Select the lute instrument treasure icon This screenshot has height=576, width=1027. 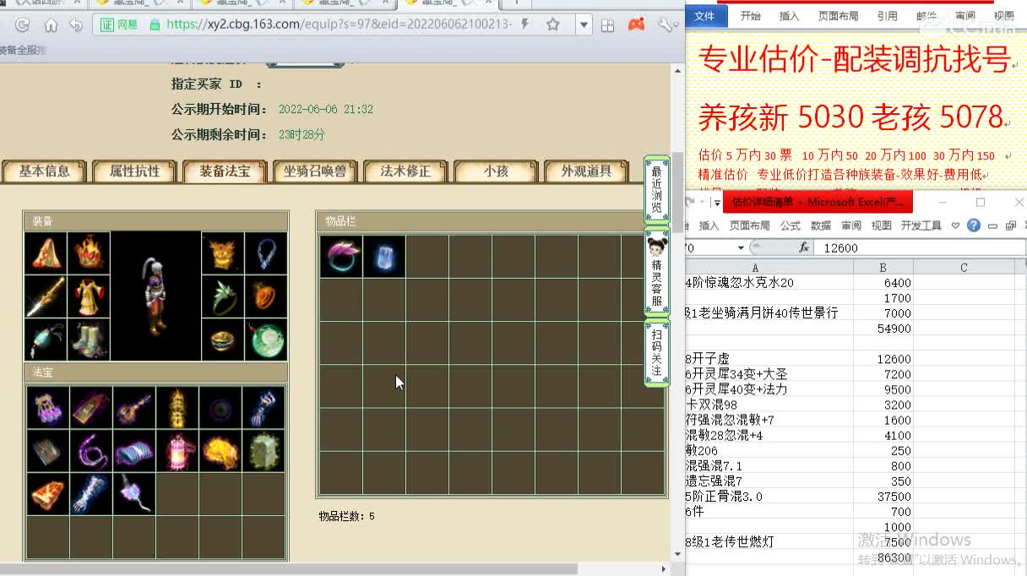pos(134,407)
